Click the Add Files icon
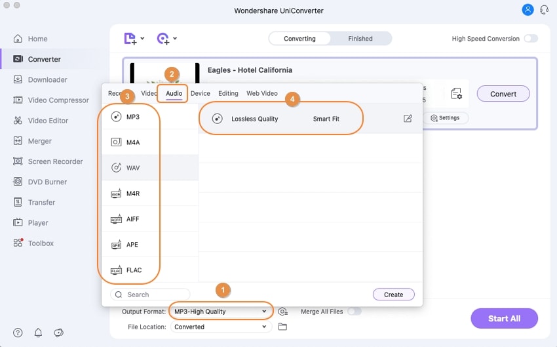This screenshot has width=557, height=347. pyautogui.click(x=130, y=39)
